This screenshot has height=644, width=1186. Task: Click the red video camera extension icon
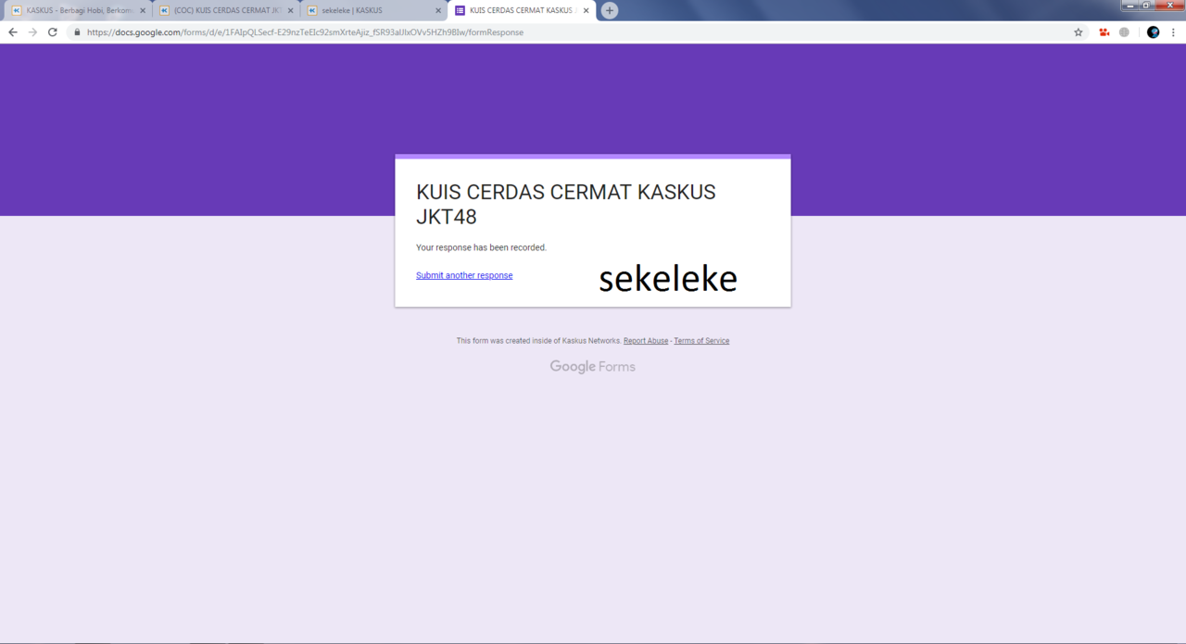[1103, 32]
